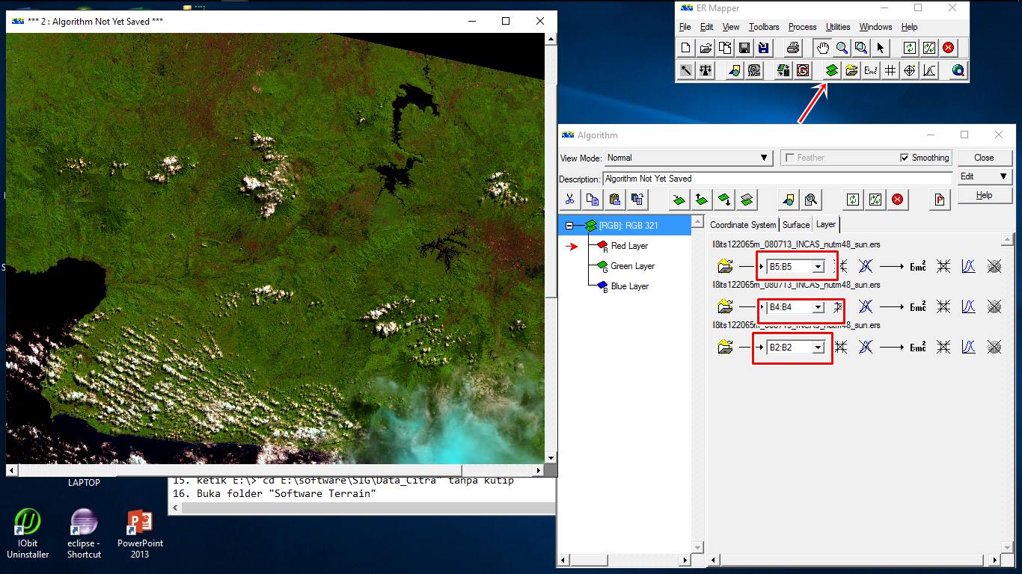Screen dimensions: 1022x574
Task: Open the B4:B4 band selection dropdown
Action: pos(818,306)
